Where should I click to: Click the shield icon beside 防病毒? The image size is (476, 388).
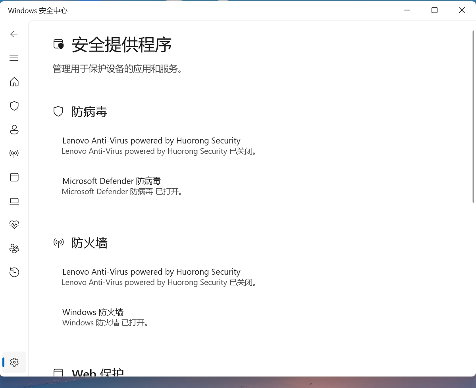click(58, 111)
